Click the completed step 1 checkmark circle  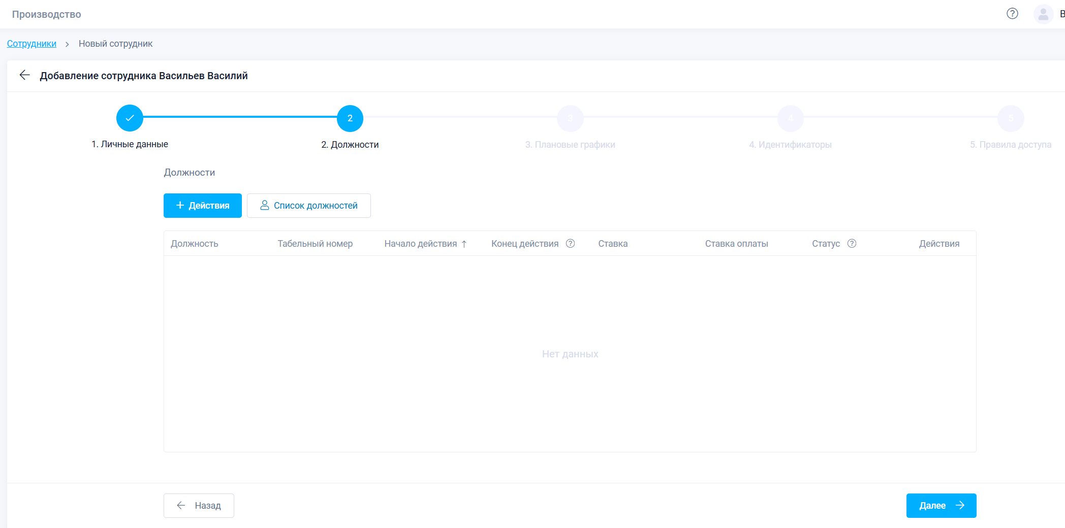(x=130, y=118)
